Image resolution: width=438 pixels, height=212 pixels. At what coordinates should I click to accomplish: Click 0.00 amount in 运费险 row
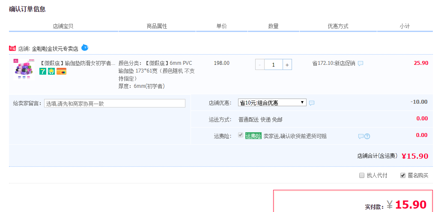pos(422,135)
